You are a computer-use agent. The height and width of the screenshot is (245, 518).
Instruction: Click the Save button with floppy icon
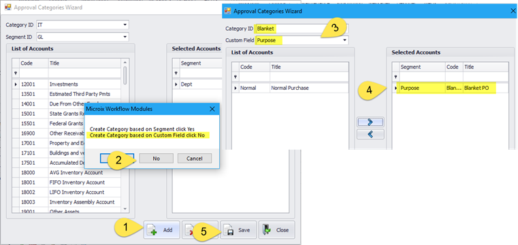coord(238,230)
